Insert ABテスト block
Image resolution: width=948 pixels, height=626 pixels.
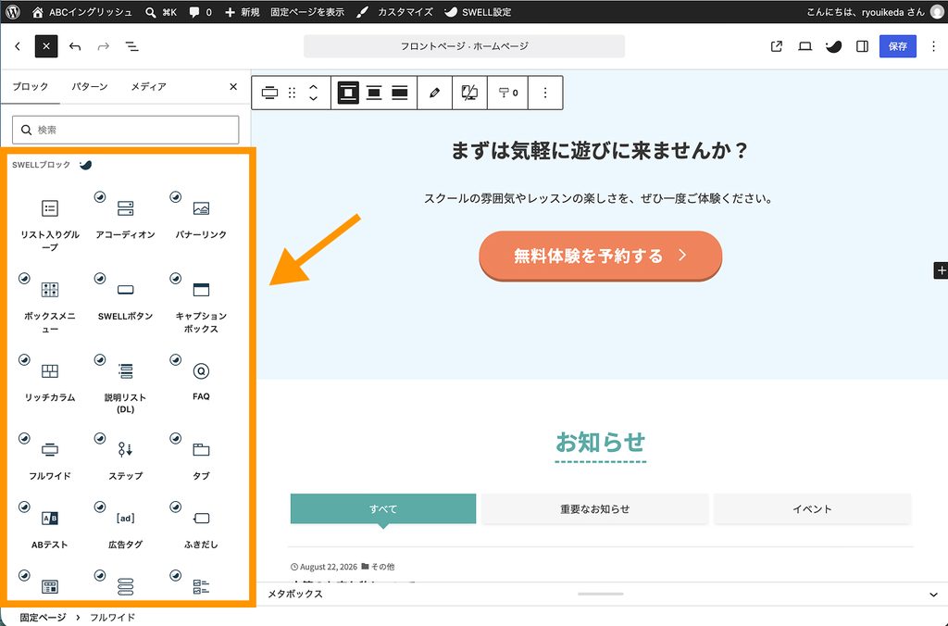pyautogui.click(x=50, y=528)
